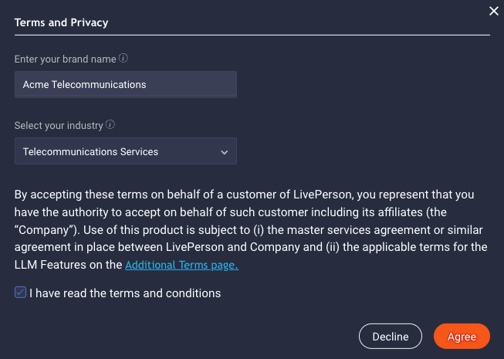Close the Terms and Privacy dialog
504x359 pixels.
coord(494,11)
